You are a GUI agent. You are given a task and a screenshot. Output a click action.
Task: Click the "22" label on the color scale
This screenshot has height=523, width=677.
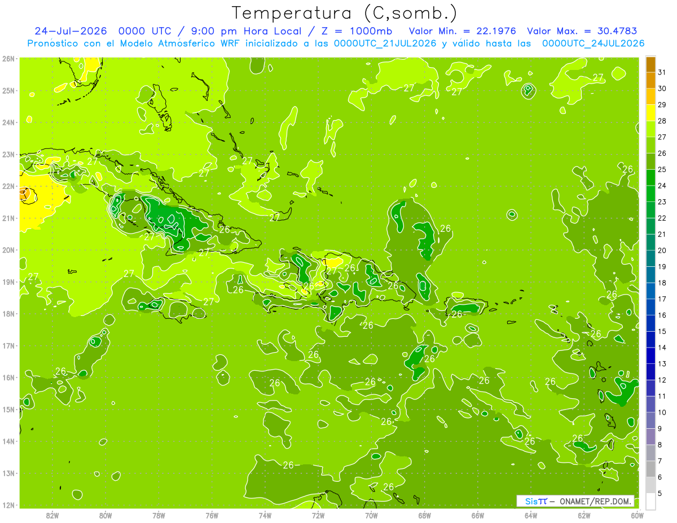pos(662,218)
